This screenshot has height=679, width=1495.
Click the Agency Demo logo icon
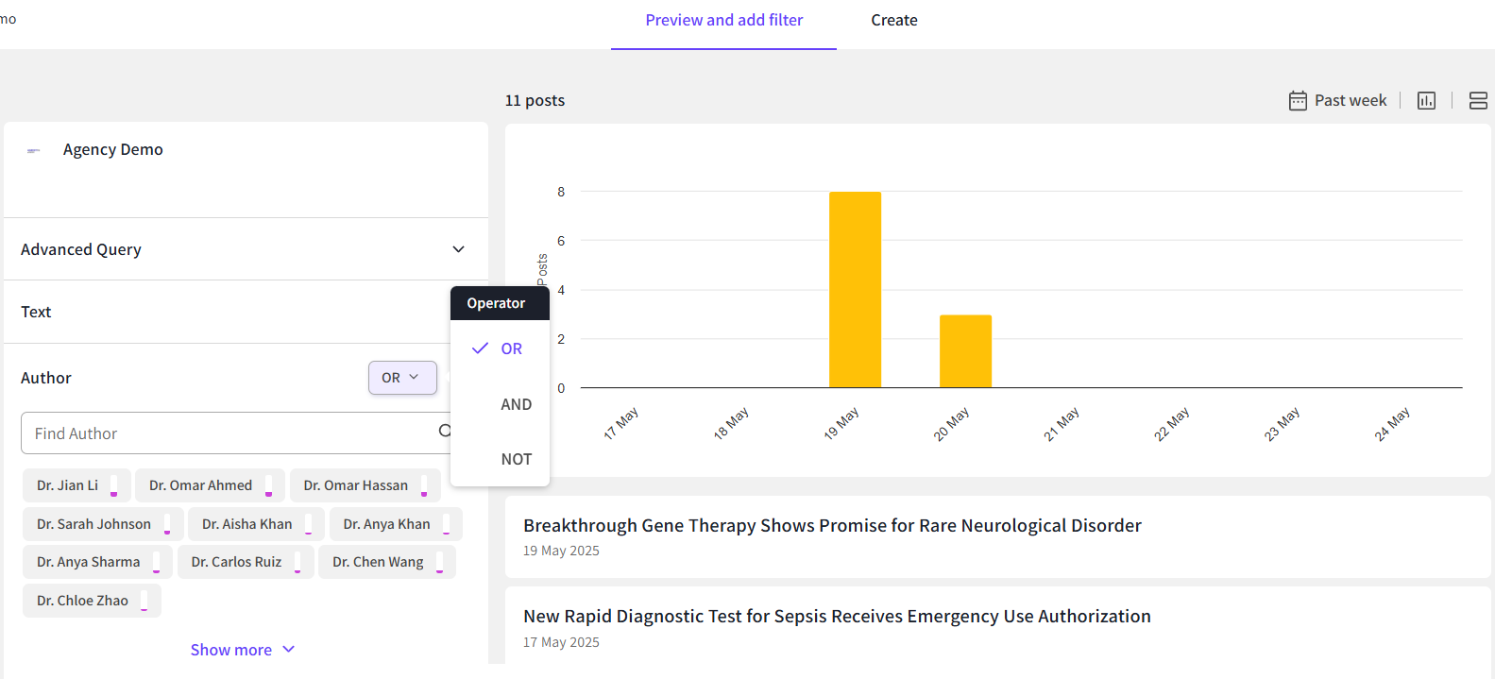34,150
